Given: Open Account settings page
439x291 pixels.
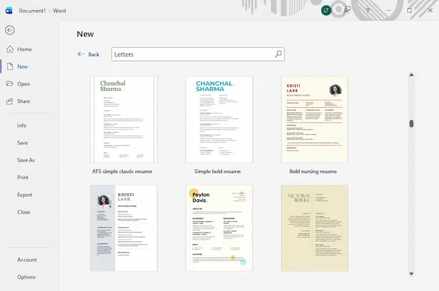Looking at the screenshot, I should pyautogui.click(x=27, y=260).
